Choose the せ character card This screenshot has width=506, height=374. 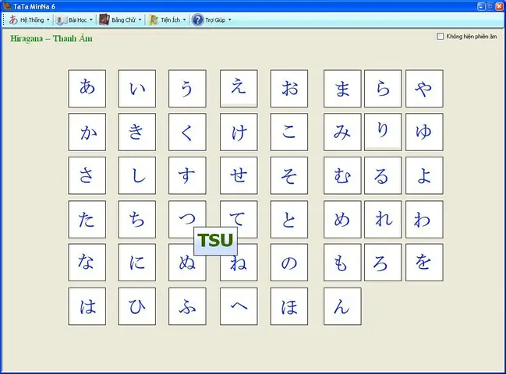click(239, 176)
